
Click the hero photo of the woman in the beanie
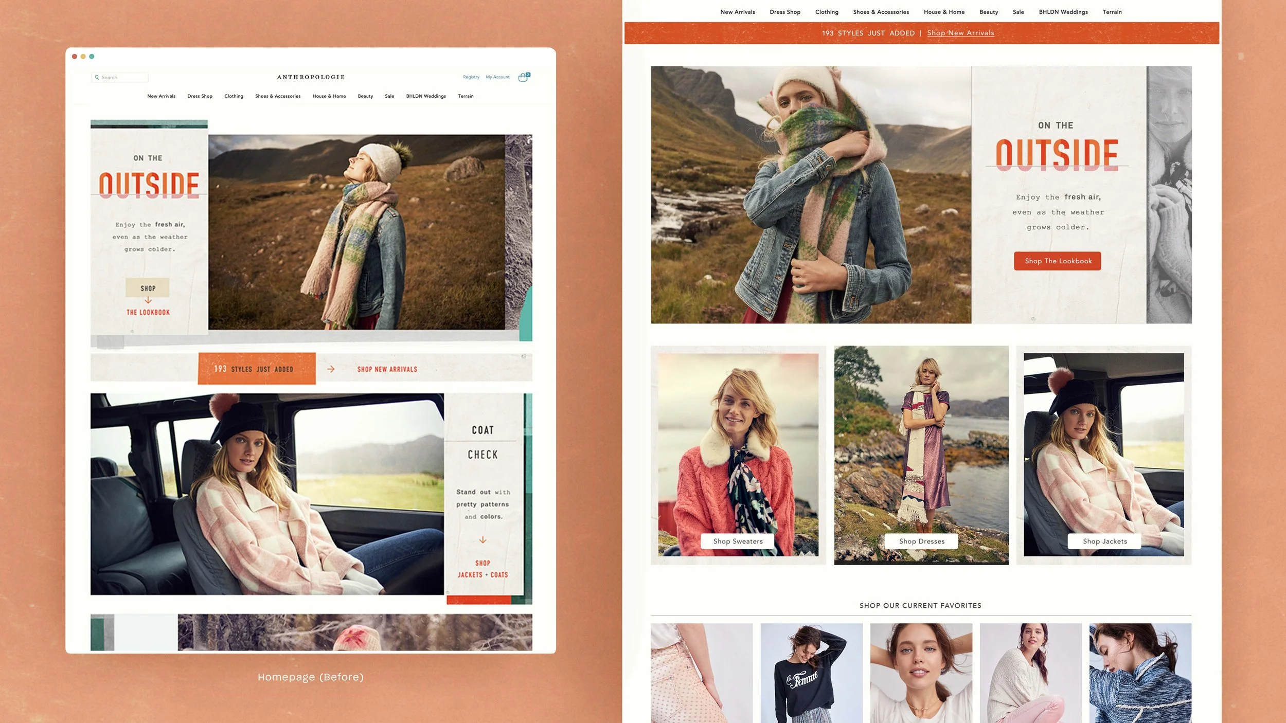356,232
